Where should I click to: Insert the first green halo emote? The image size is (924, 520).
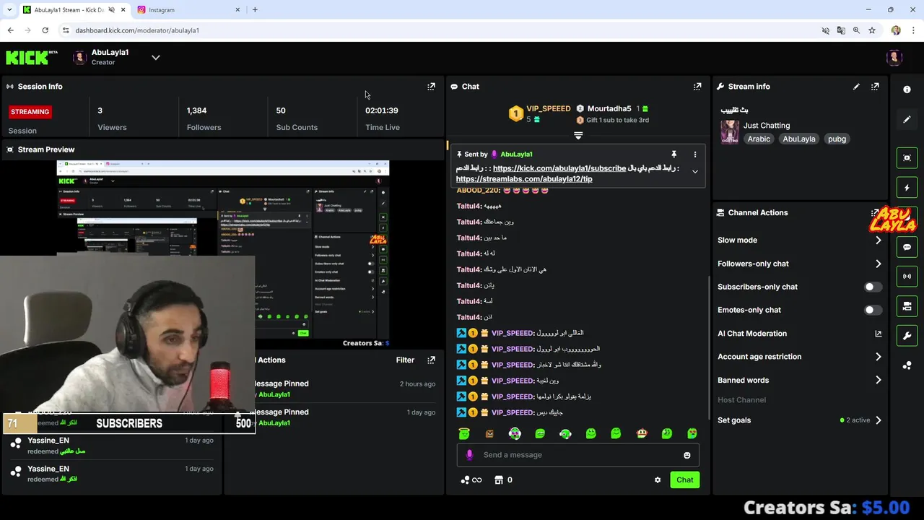[464, 433]
